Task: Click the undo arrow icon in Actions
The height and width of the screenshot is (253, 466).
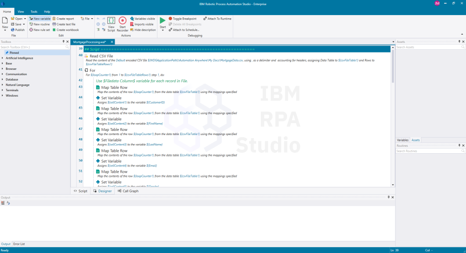Action: [x=98, y=19]
